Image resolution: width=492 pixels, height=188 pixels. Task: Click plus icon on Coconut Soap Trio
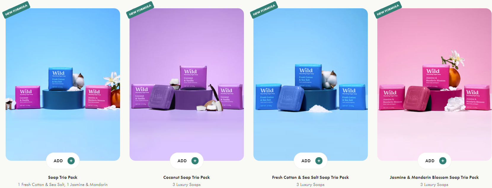pyautogui.click(x=195, y=161)
